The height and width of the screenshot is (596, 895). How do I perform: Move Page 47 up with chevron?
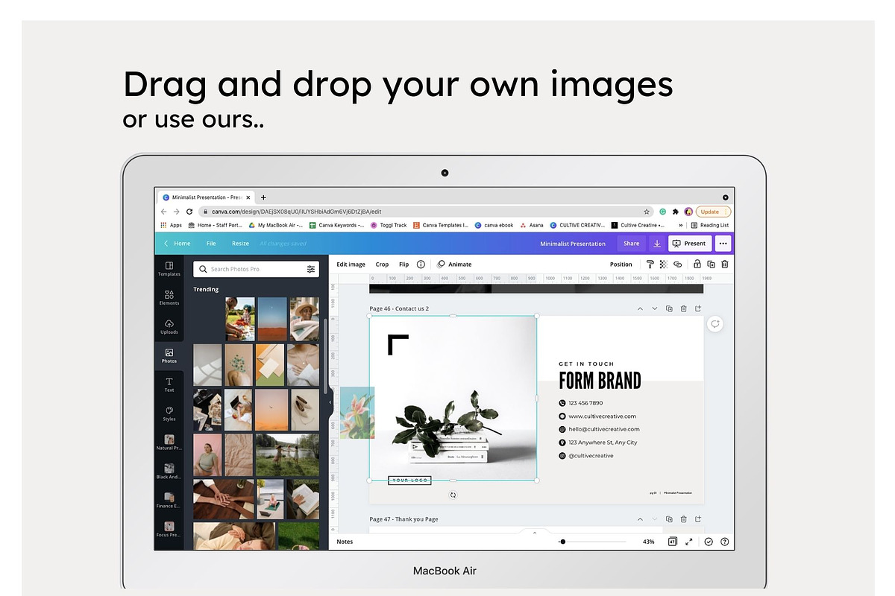[x=640, y=519]
